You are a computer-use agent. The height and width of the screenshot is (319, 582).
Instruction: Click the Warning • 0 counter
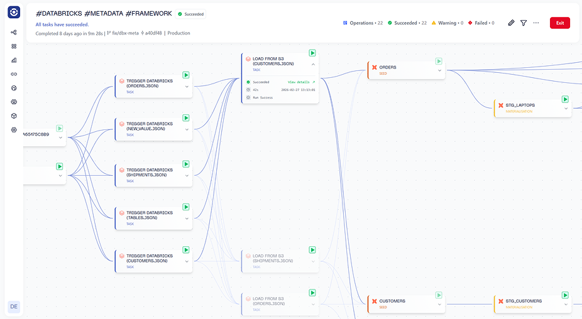447,23
